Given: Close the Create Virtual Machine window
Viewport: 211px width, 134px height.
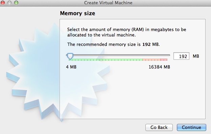Looking at the screenshot, I should (3, 3).
